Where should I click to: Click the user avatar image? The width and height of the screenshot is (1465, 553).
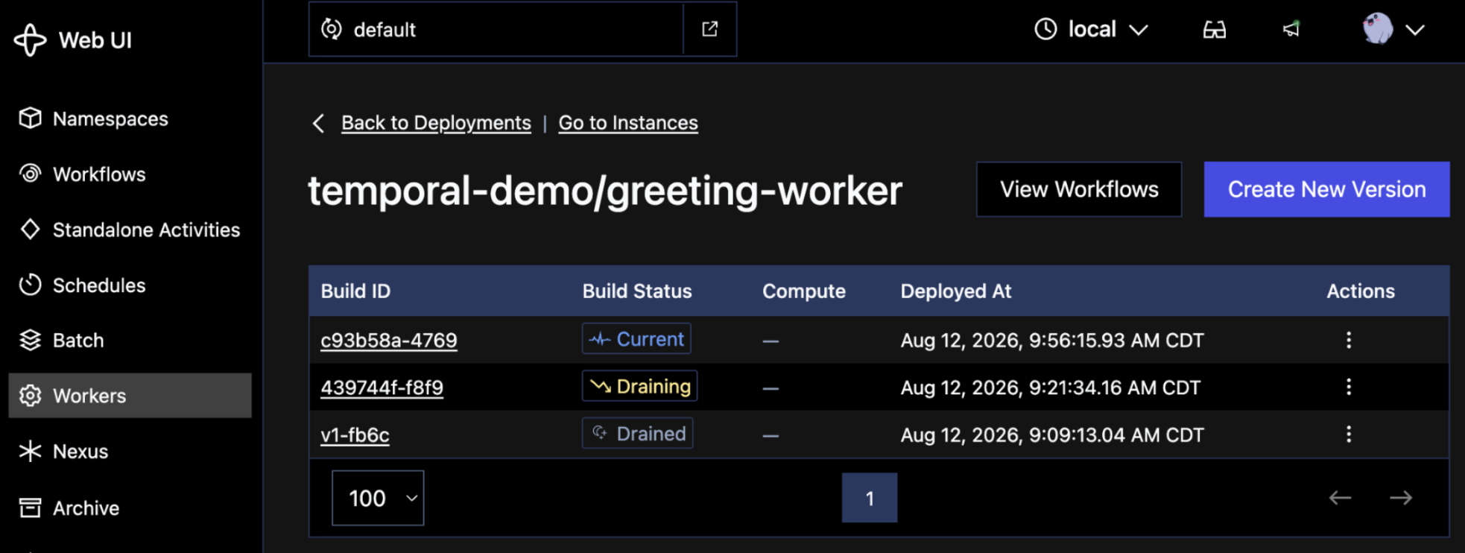pos(1378,28)
